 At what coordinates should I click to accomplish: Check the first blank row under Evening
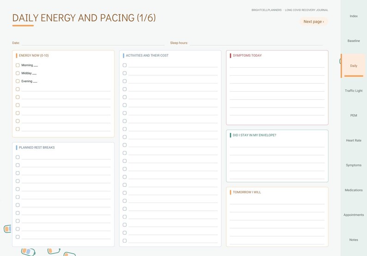tap(18, 89)
